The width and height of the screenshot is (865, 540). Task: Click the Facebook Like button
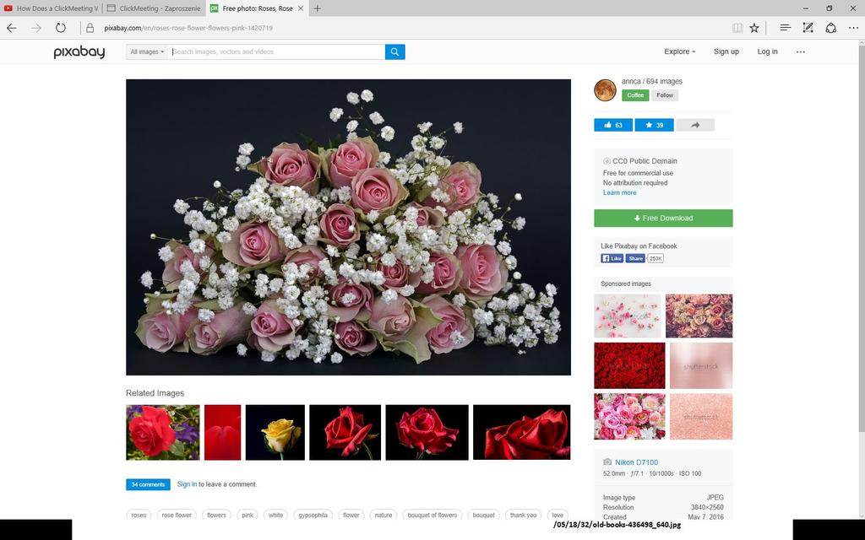(x=612, y=258)
